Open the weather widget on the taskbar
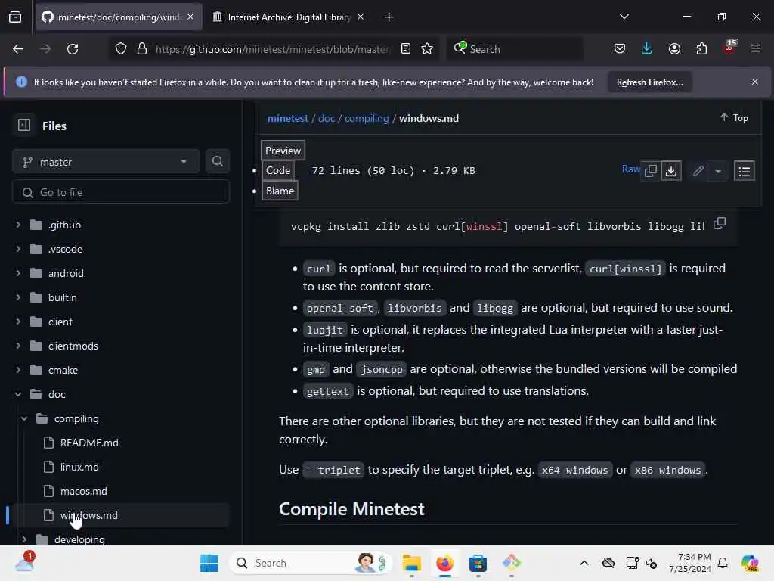 pos(25,562)
